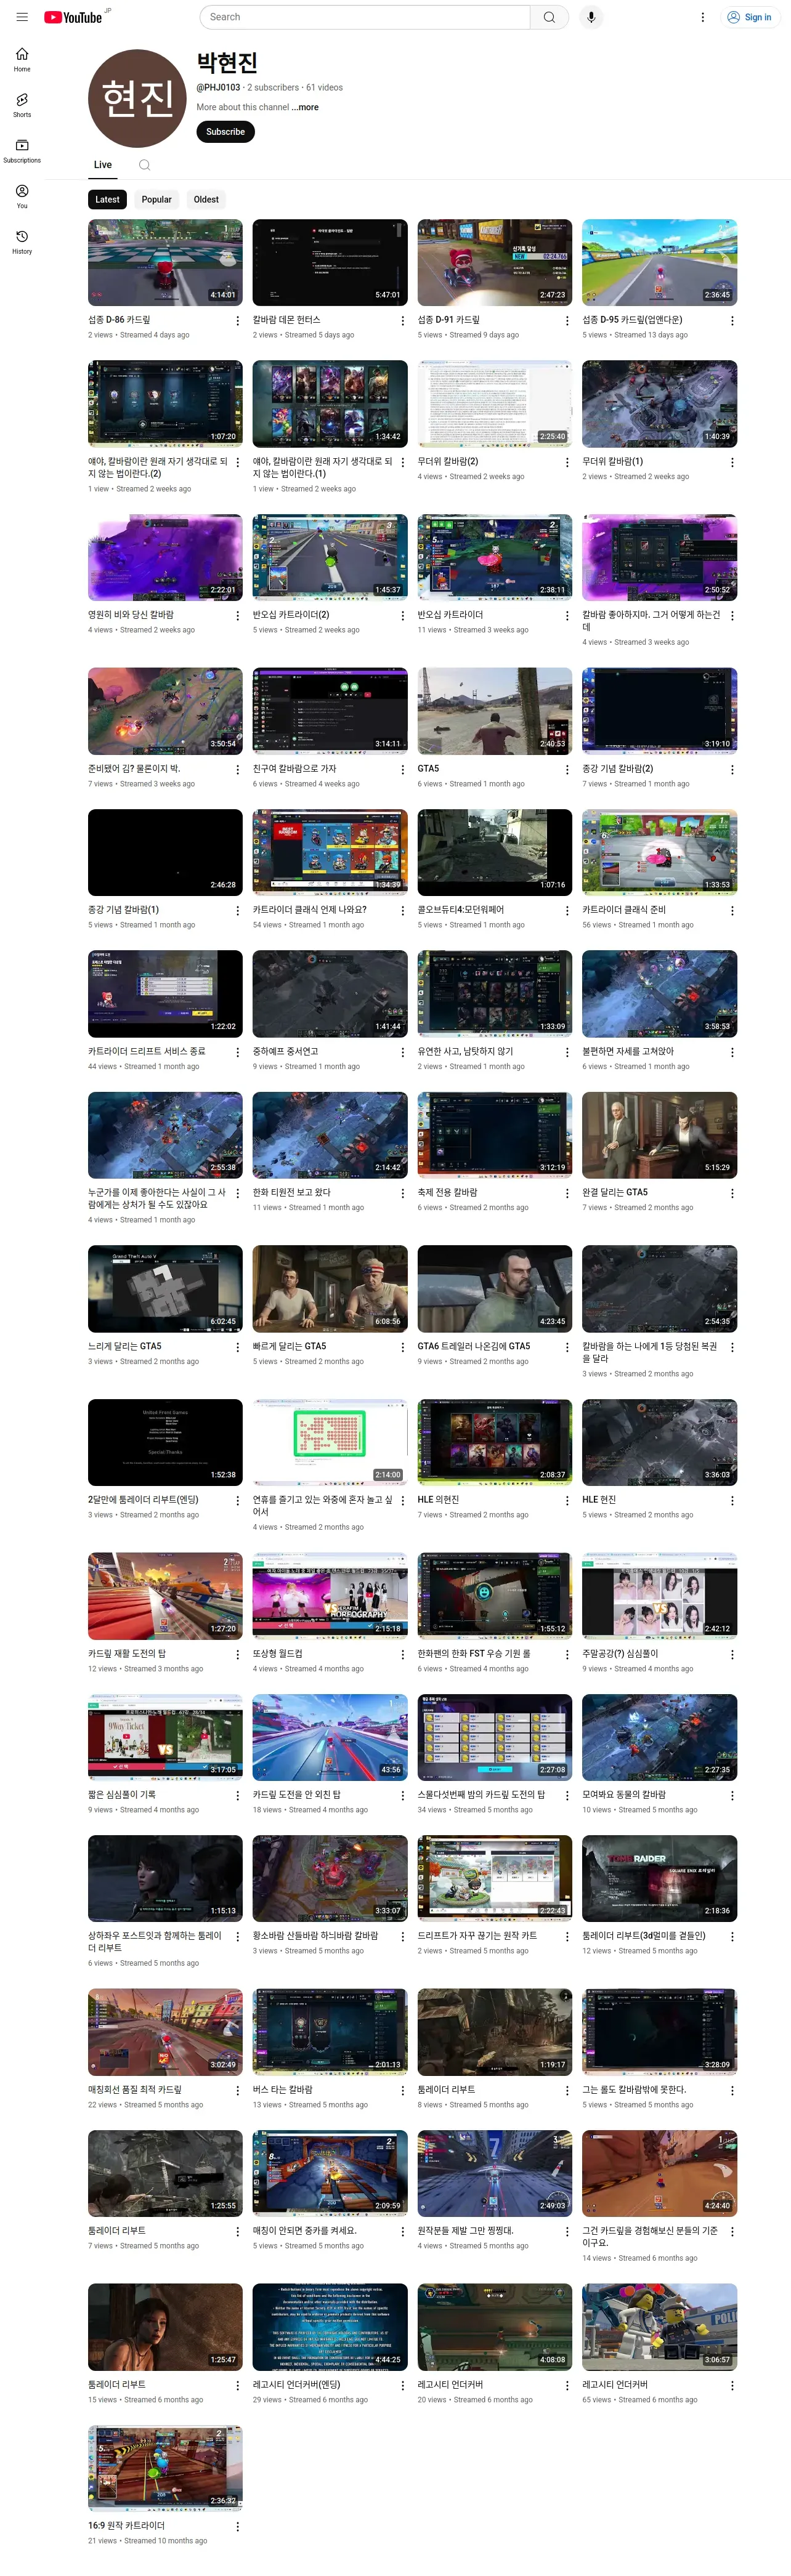Viewport: 791px width, 2576px height.
Task: Open video titled 매칭최선 품질 최적 카드릴
Action: pyautogui.click(x=135, y=2090)
